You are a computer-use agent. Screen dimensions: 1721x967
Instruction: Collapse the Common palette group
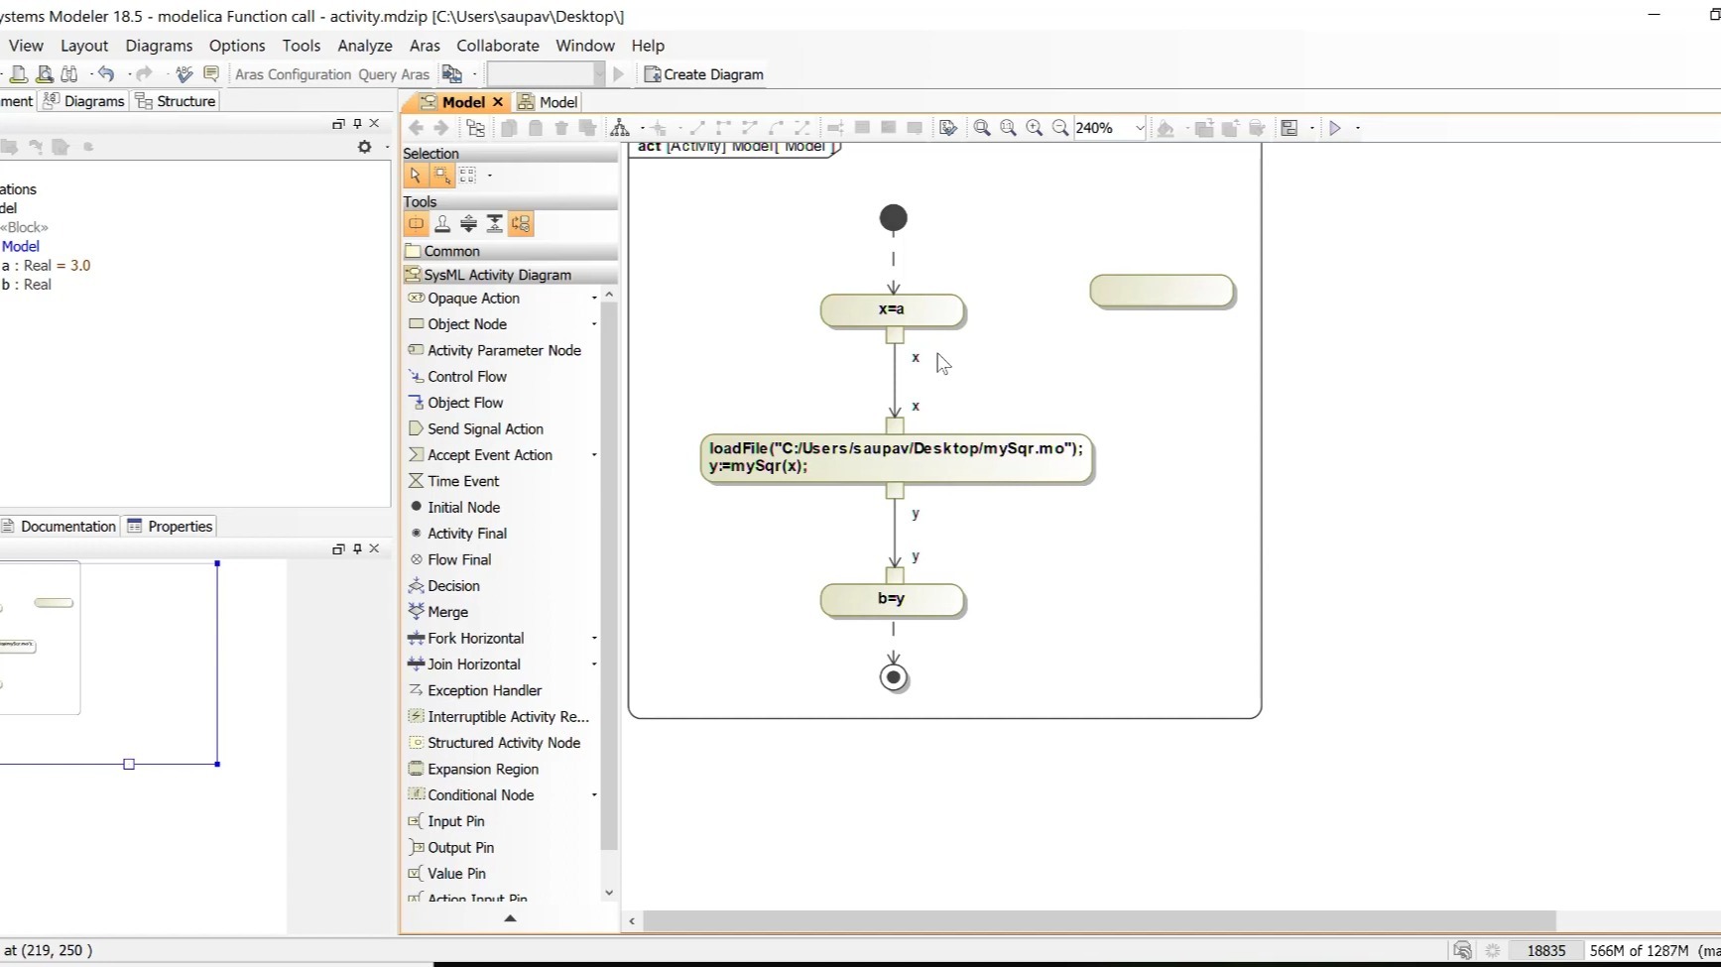pyautogui.click(x=510, y=251)
